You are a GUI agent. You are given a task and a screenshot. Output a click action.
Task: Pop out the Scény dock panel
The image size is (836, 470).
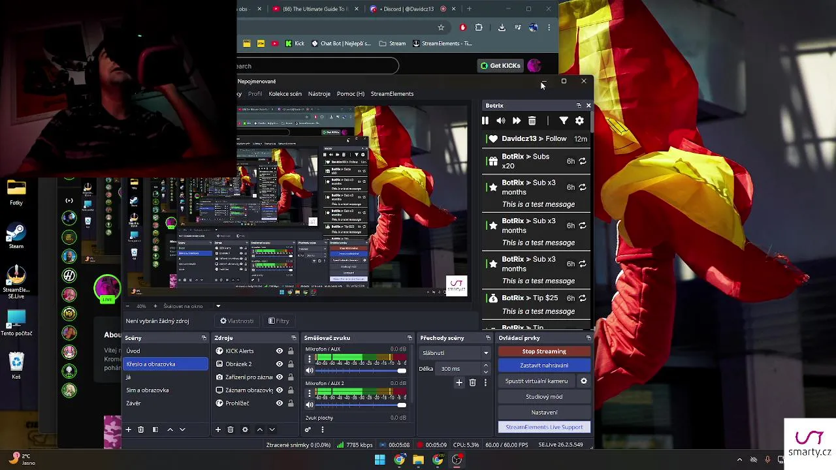pyautogui.click(x=204, y=338)
